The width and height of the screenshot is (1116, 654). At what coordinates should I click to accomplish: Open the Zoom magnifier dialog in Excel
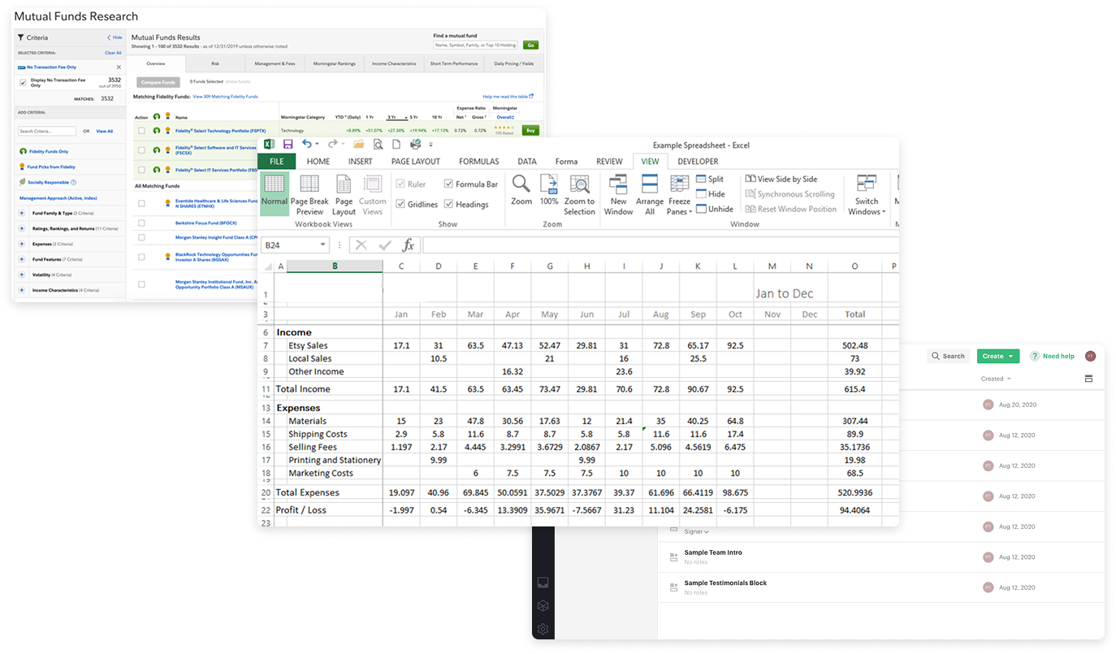pos(521,190)
